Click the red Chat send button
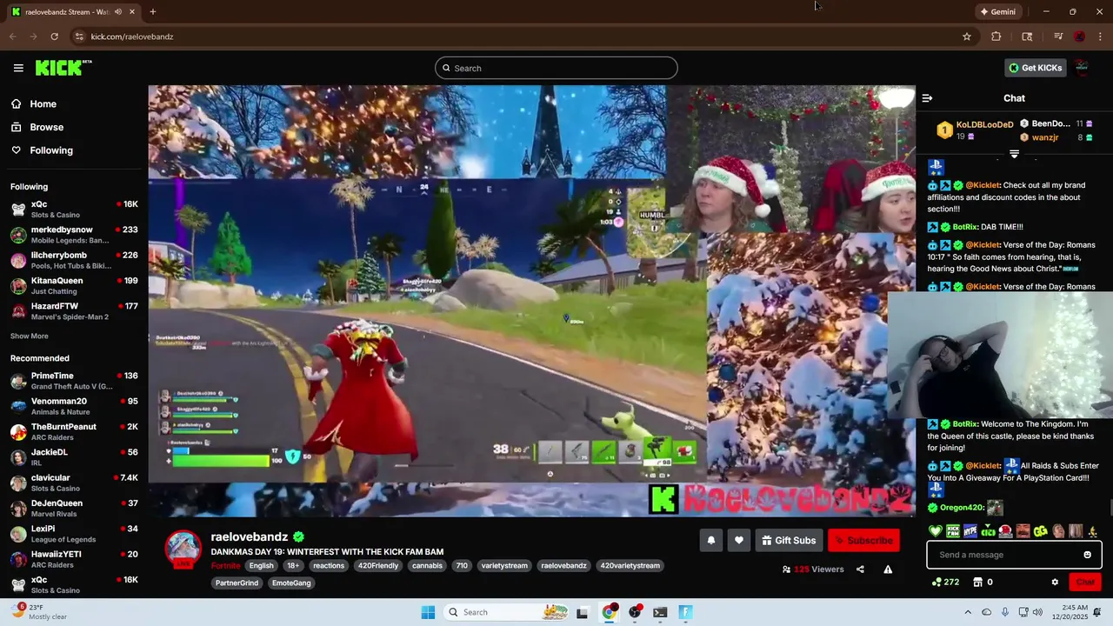1113x626 pixels. [1085, 582]
